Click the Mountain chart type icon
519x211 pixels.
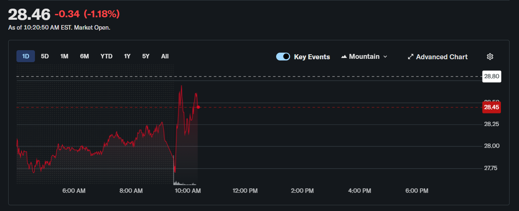point(344,57)
